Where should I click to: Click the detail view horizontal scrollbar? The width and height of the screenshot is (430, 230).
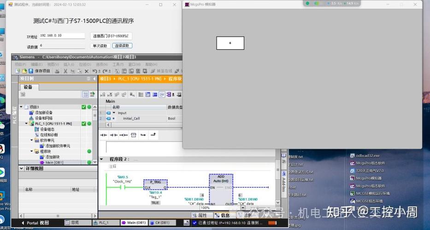(58, 216)
